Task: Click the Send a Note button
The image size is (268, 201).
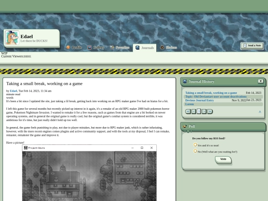Action: point(252,46)
